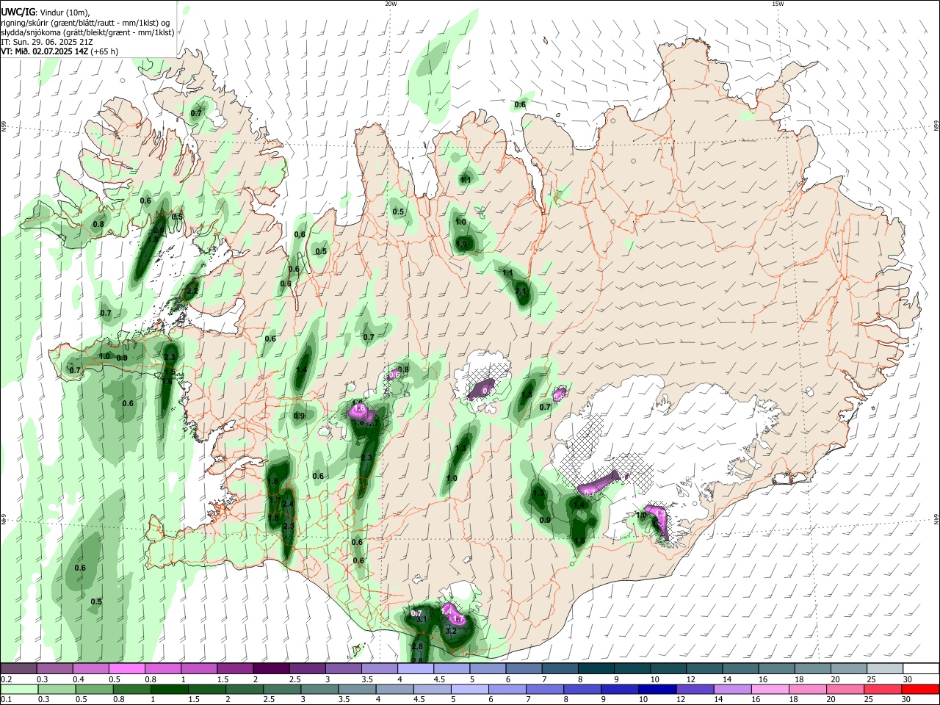Click the '20W' longitude label
This screenshot has height=705, width=940.
tap(391, 4)
